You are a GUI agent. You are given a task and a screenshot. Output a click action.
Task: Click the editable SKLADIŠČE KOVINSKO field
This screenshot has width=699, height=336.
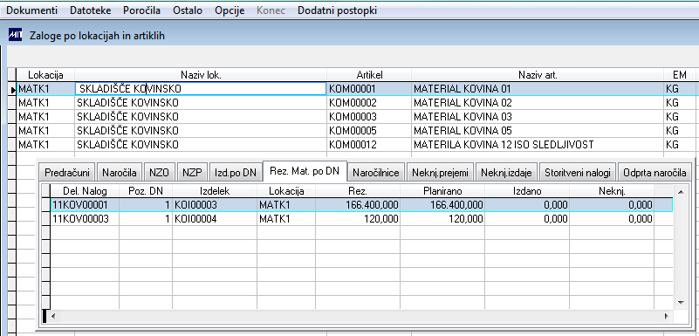[x=201, y=89]
